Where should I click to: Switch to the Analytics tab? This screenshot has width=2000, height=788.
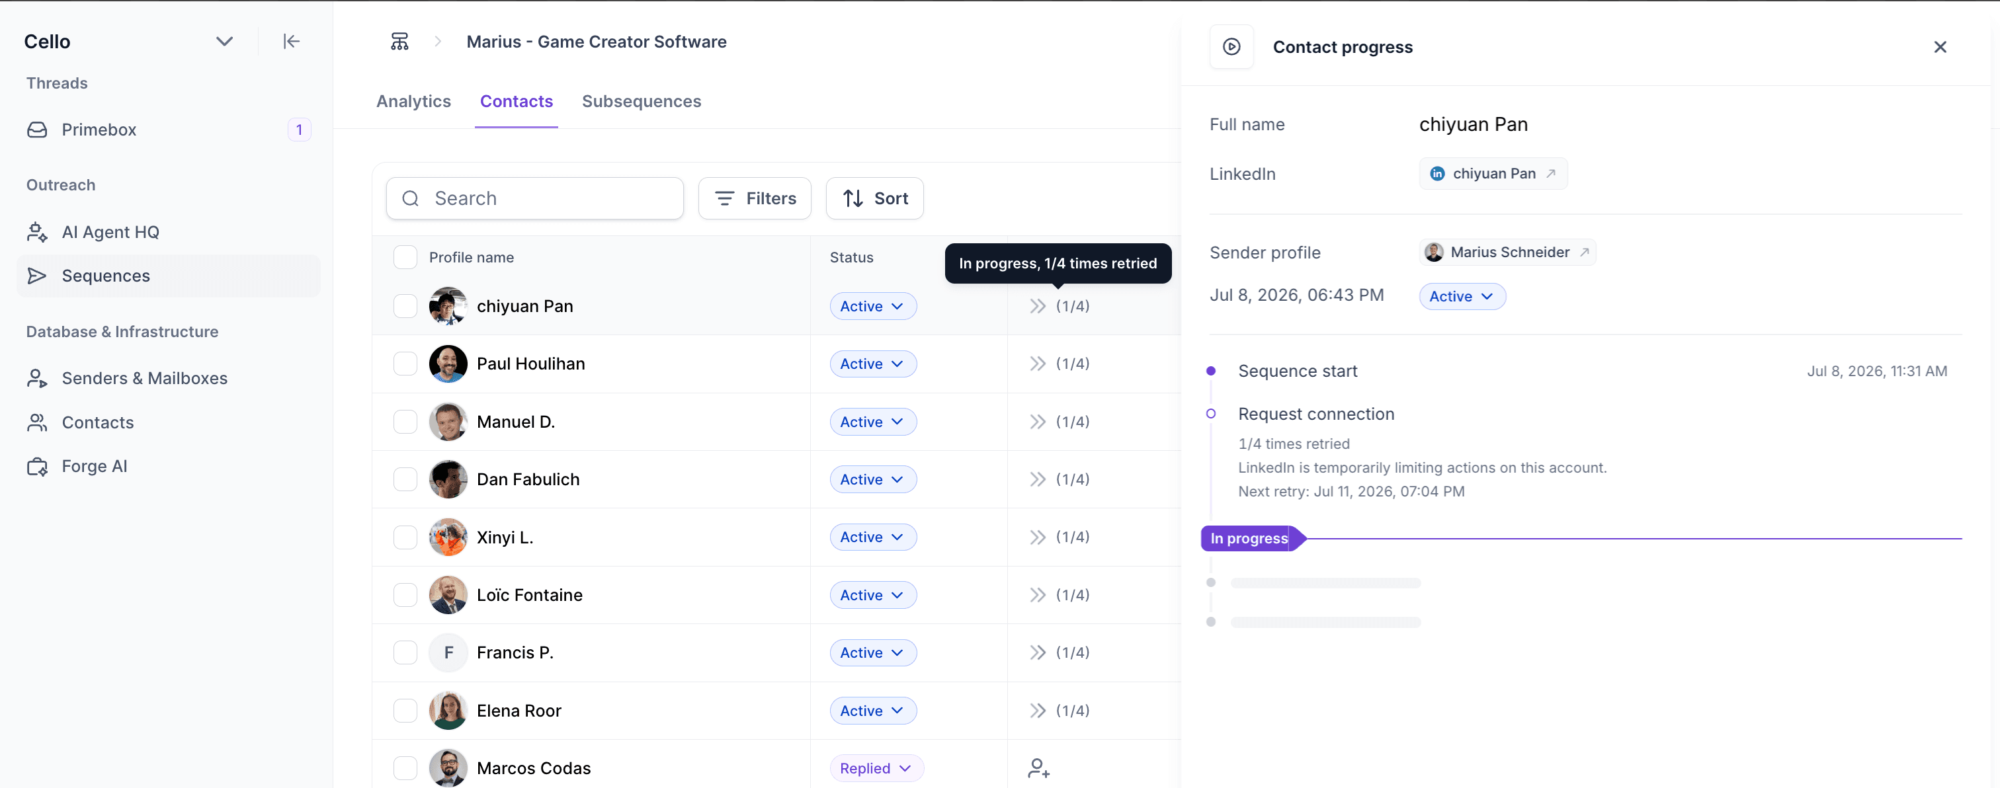(x=413, y=101)
